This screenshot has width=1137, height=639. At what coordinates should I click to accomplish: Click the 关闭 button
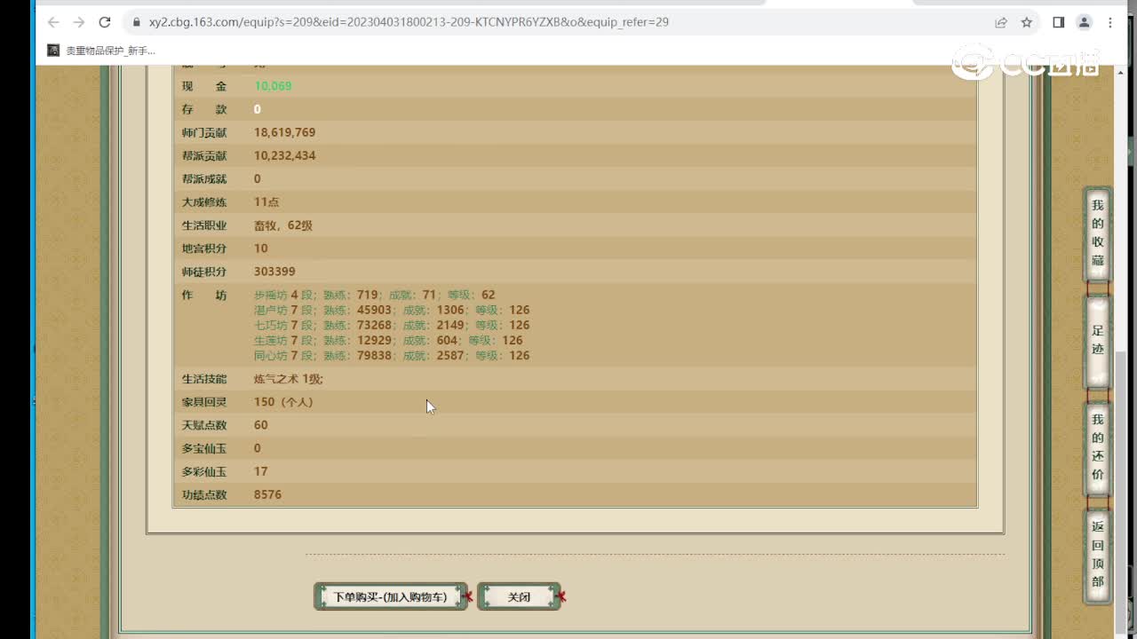click(519, 597)
